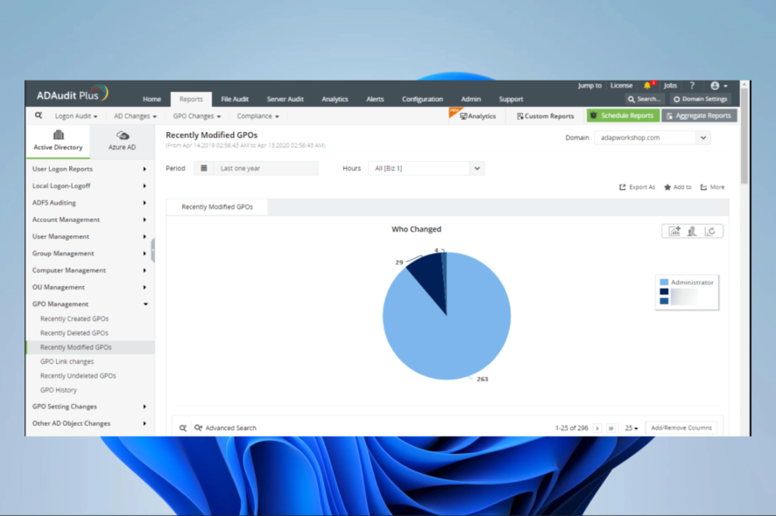
Task: Select the Reports tab
Action: click(x=191, y=99)
